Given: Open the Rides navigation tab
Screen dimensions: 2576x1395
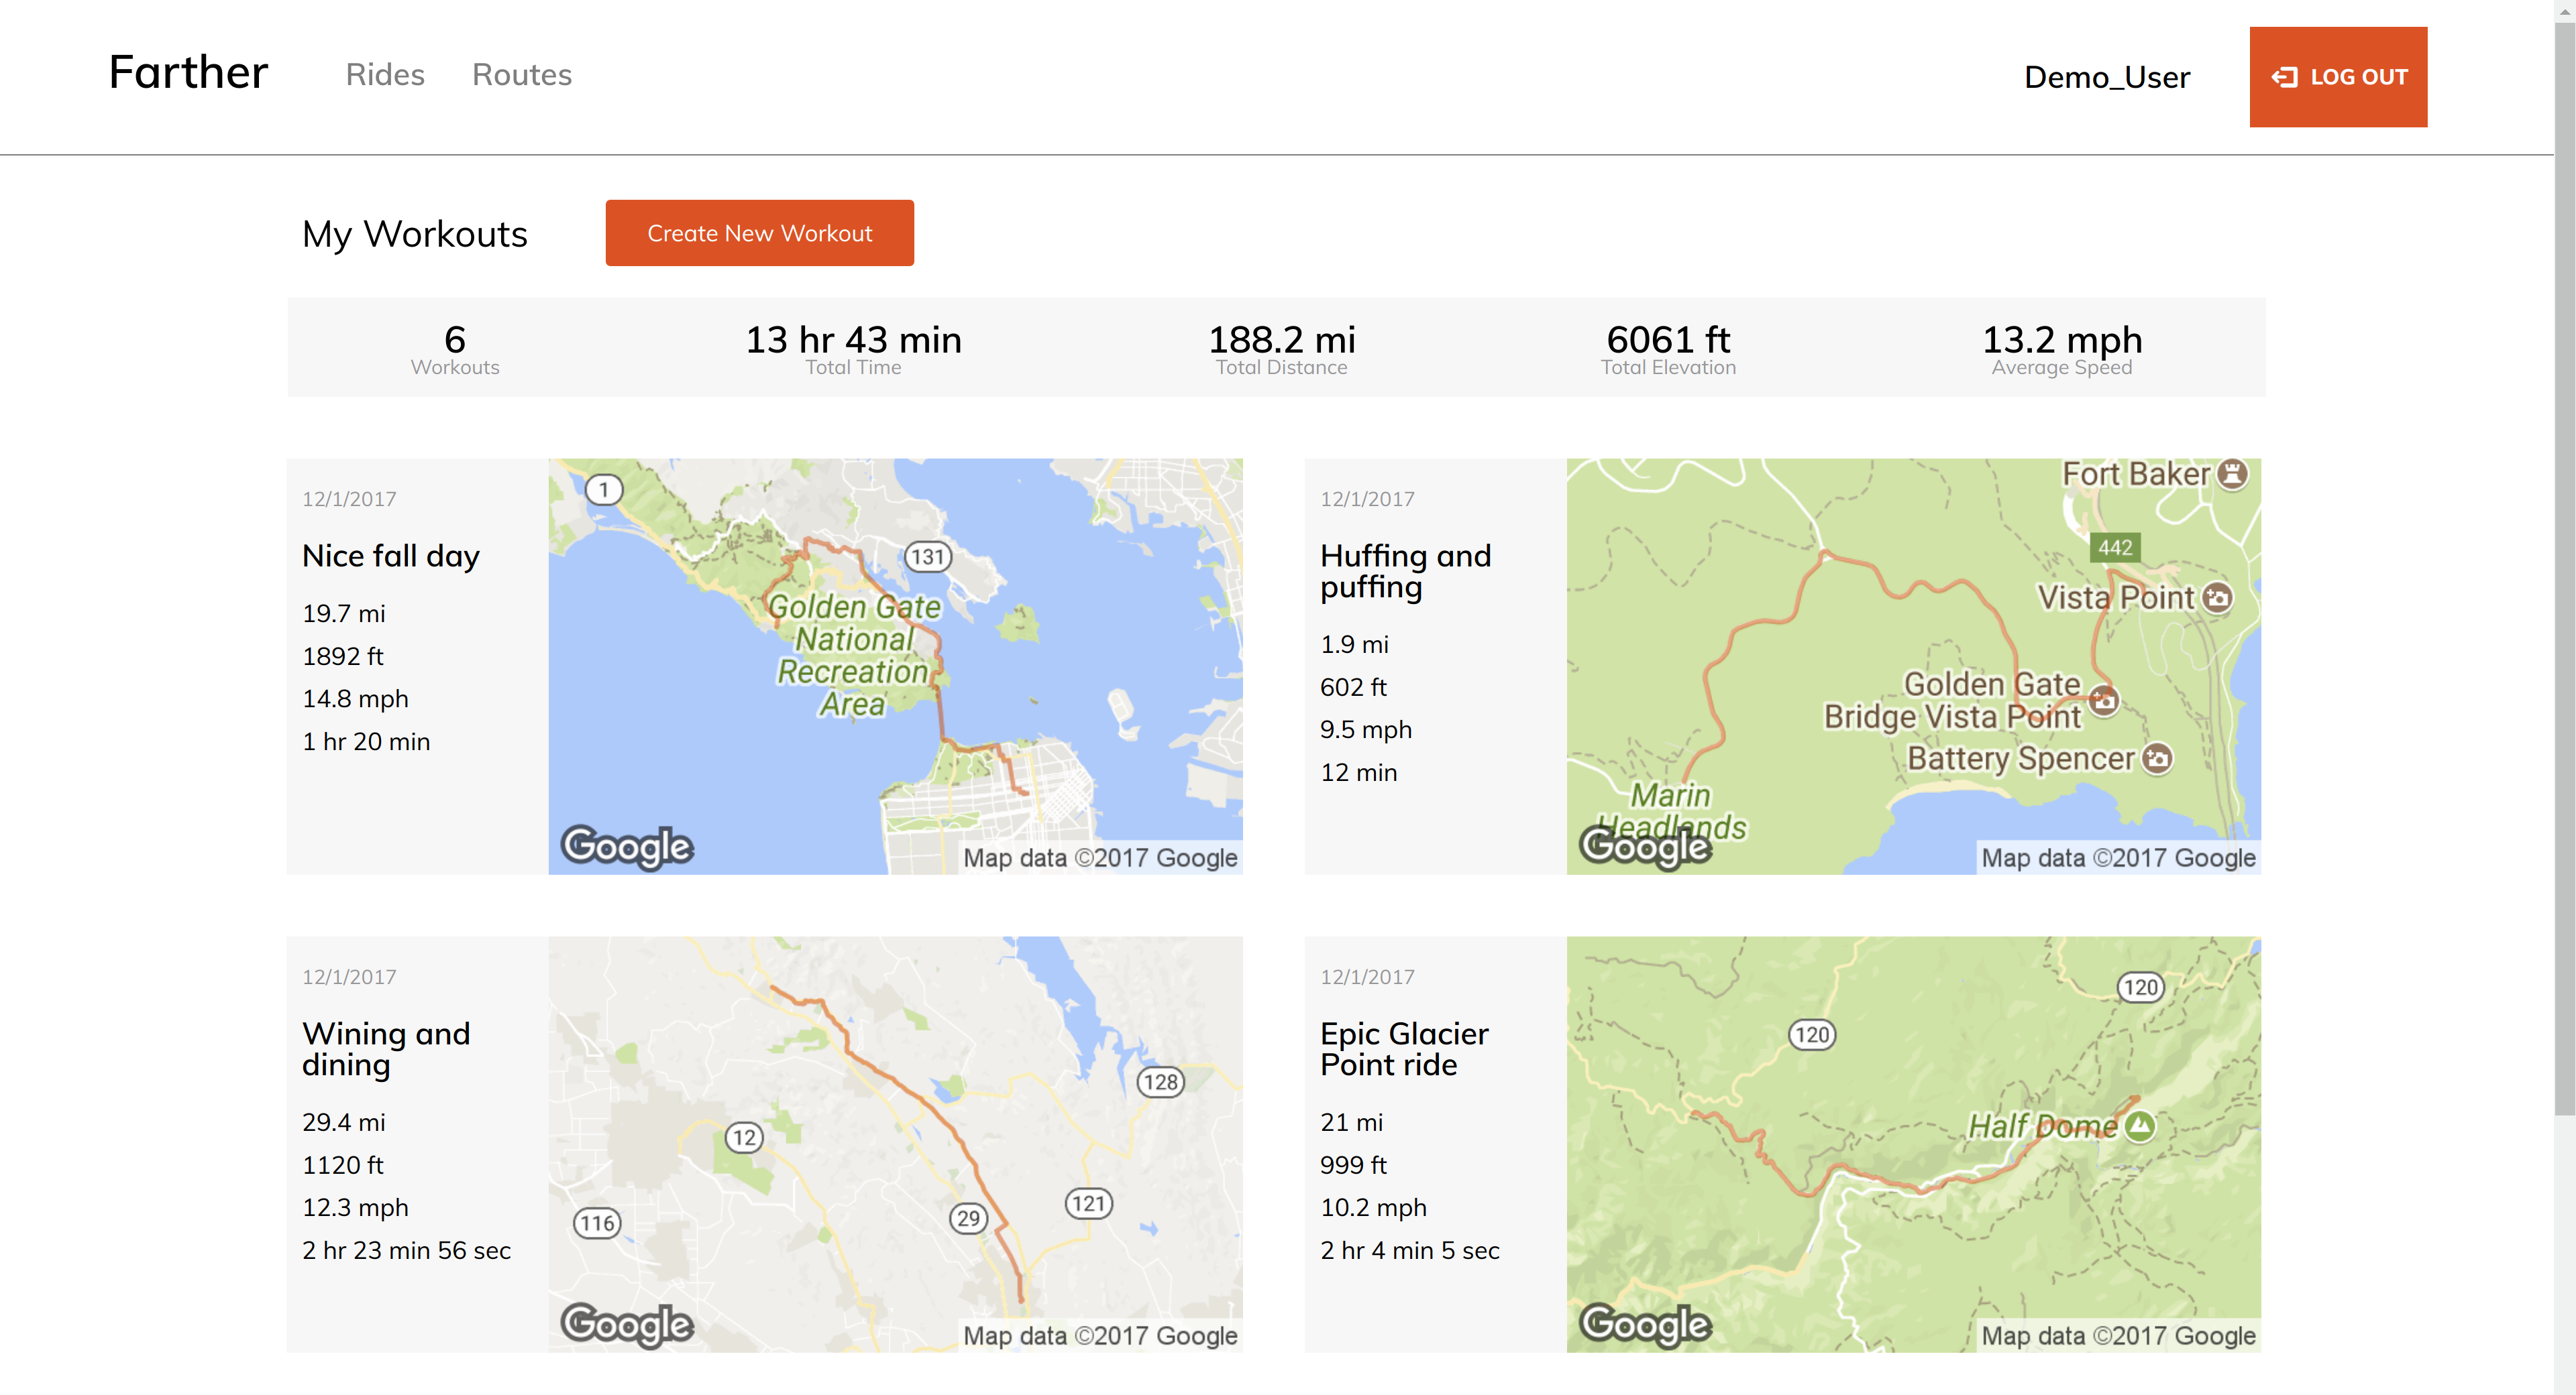Looking at the screenshot, I should pos(385,75).
